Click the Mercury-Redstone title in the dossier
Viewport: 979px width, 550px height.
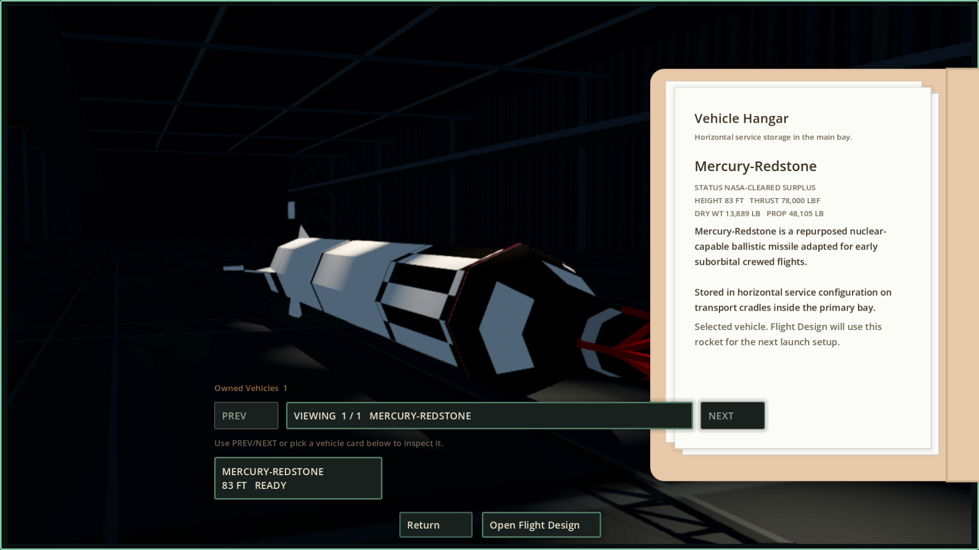755,166
